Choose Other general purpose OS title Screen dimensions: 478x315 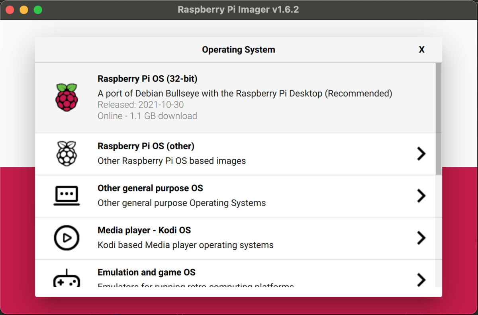tap(150, 188)
